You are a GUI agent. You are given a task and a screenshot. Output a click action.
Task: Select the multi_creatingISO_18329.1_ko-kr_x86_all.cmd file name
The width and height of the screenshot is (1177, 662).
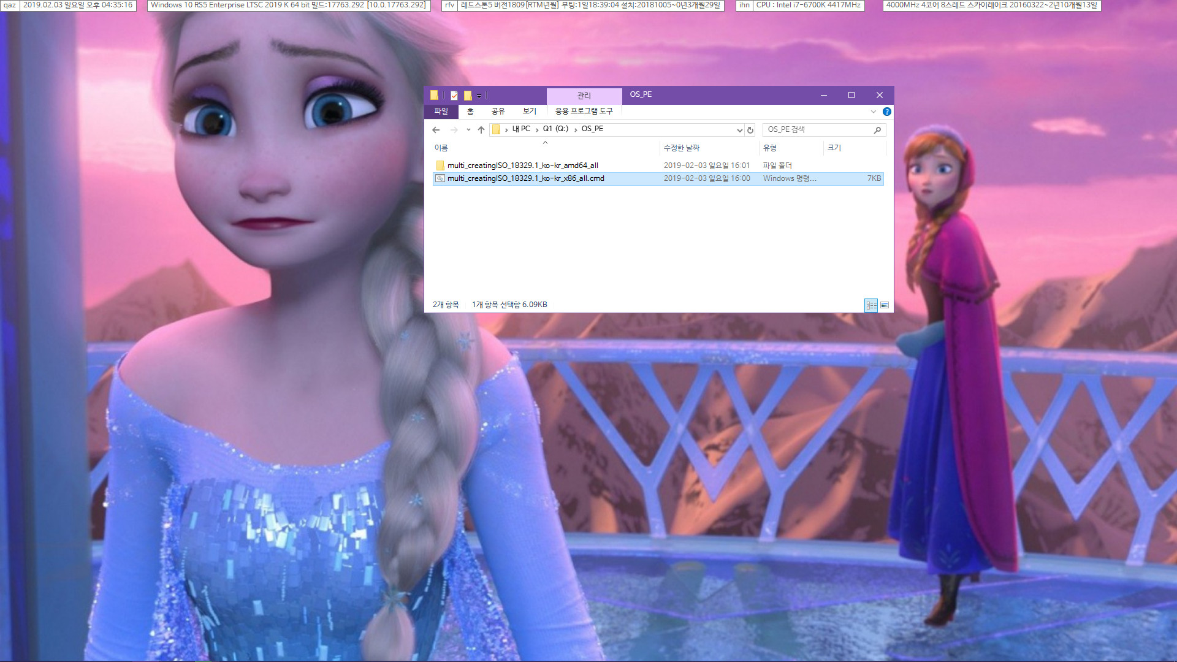coord(526,178)
